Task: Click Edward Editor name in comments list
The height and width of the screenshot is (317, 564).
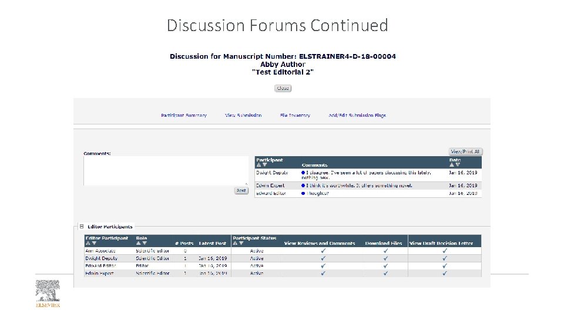Action: tap(271, 193)
